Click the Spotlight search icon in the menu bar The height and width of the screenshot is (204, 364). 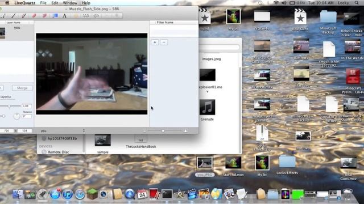click(357, 3)
